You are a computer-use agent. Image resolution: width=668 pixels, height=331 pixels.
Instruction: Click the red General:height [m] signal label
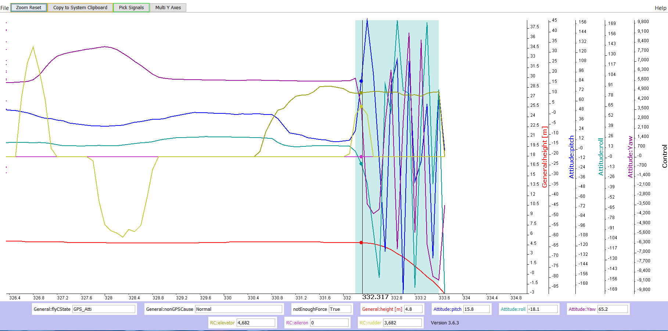[x=382, y=309]
